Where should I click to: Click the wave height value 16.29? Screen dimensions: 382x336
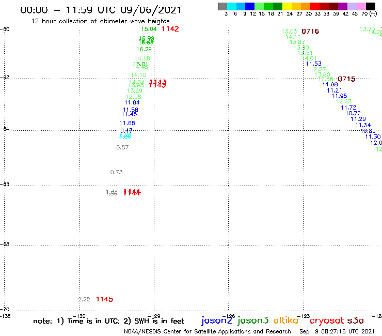tap(144, 49)
